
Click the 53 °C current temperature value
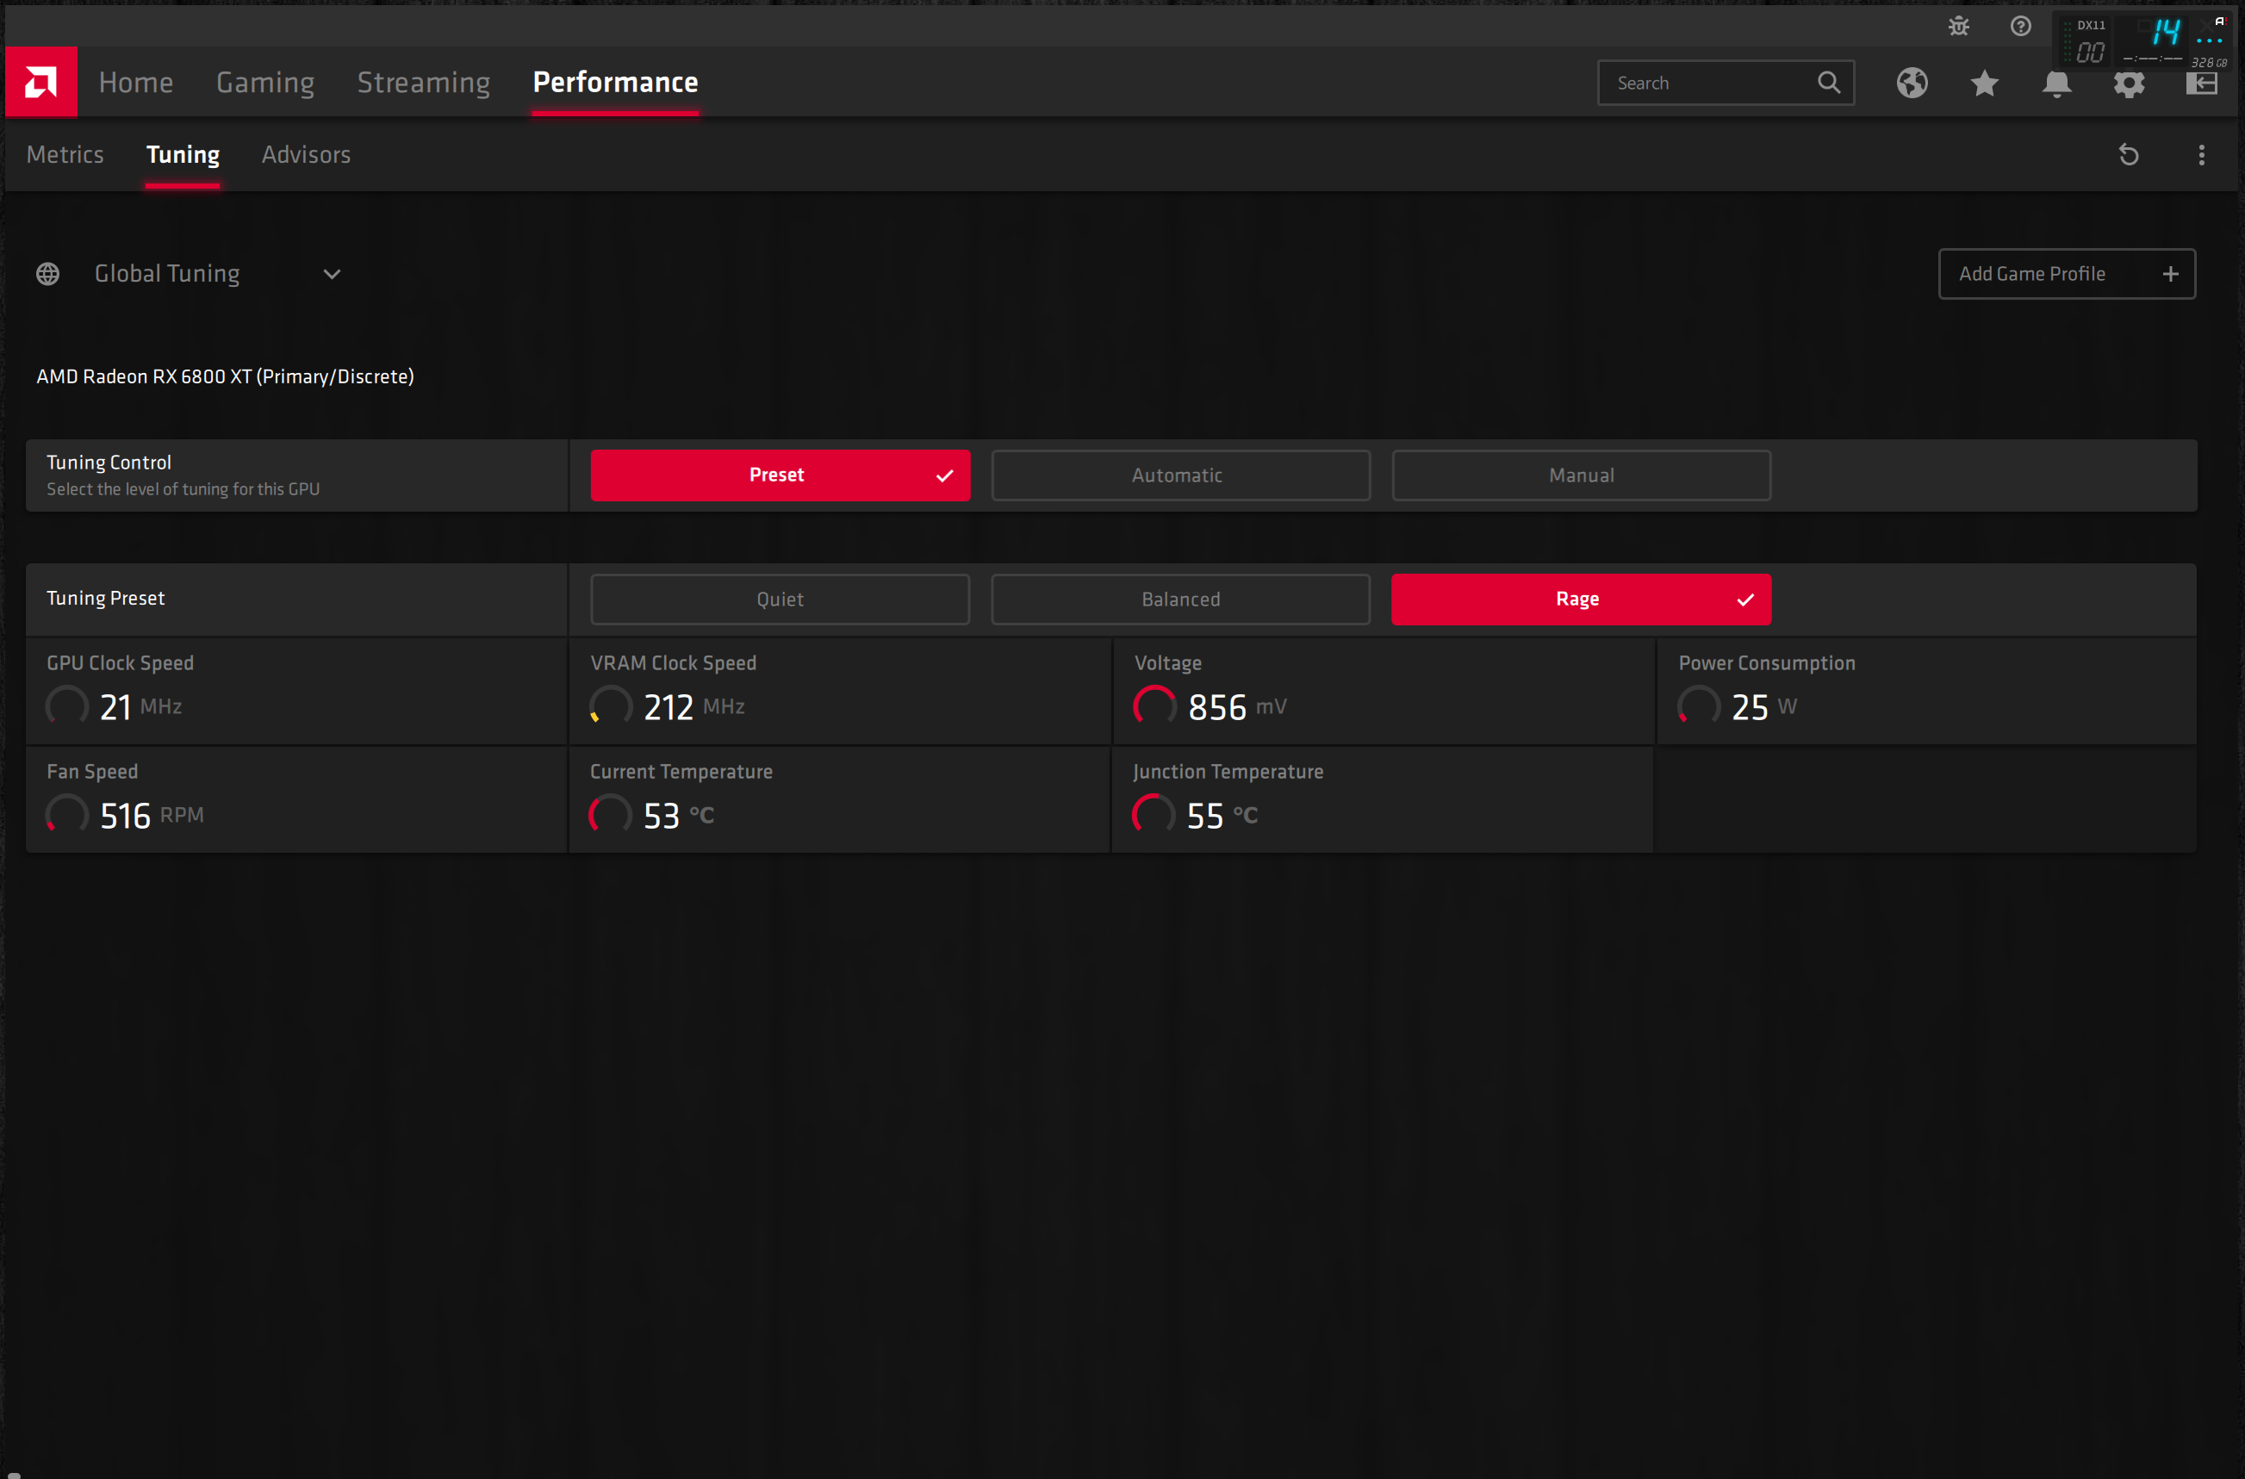click(x=678, y=816)
